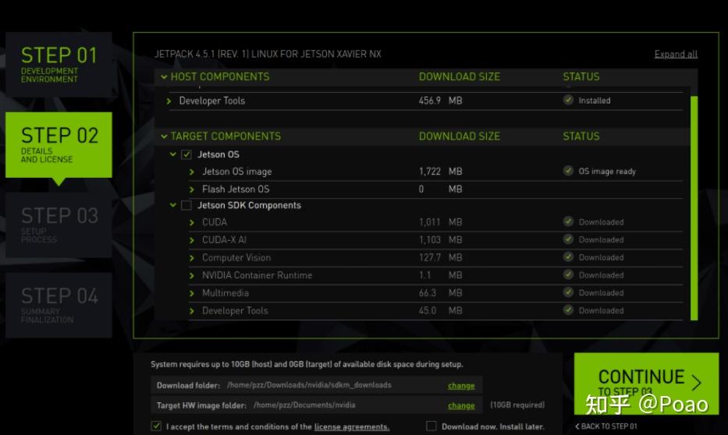Check the Jetson SDK Components checkbox
This screenshot has height=435, width=728.
[x=186, y=205]
